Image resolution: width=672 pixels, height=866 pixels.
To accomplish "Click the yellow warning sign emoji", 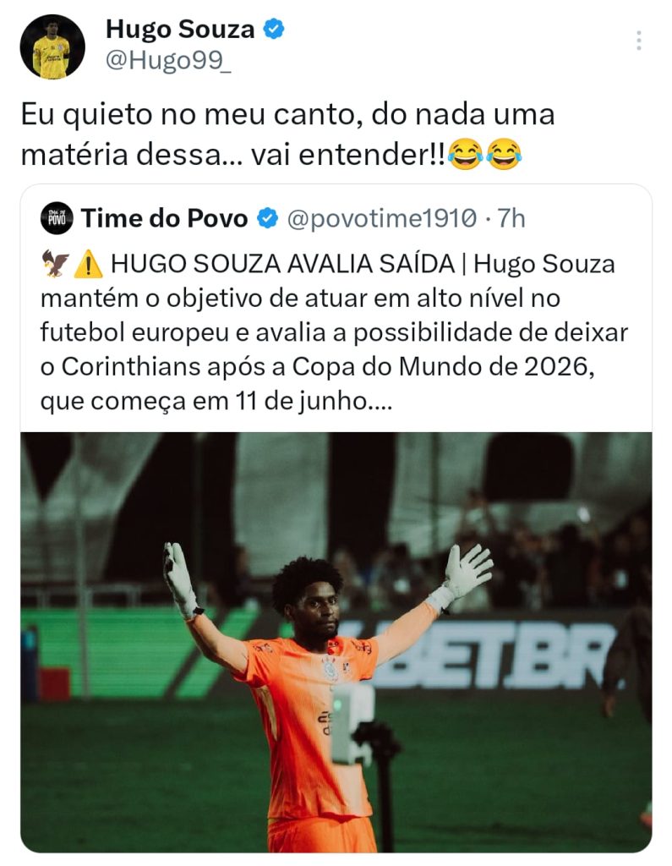I will (x=89, y=264).
